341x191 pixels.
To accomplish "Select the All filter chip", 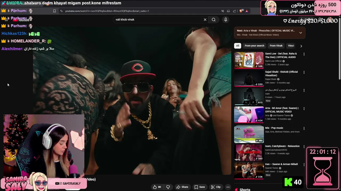I will (238, 46).
